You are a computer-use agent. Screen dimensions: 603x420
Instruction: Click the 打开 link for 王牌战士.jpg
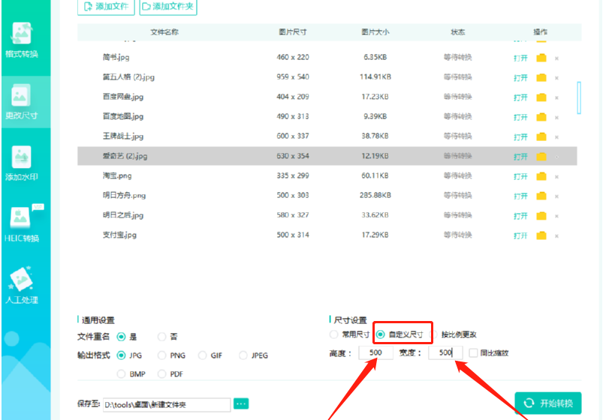(x=520, y=137)
